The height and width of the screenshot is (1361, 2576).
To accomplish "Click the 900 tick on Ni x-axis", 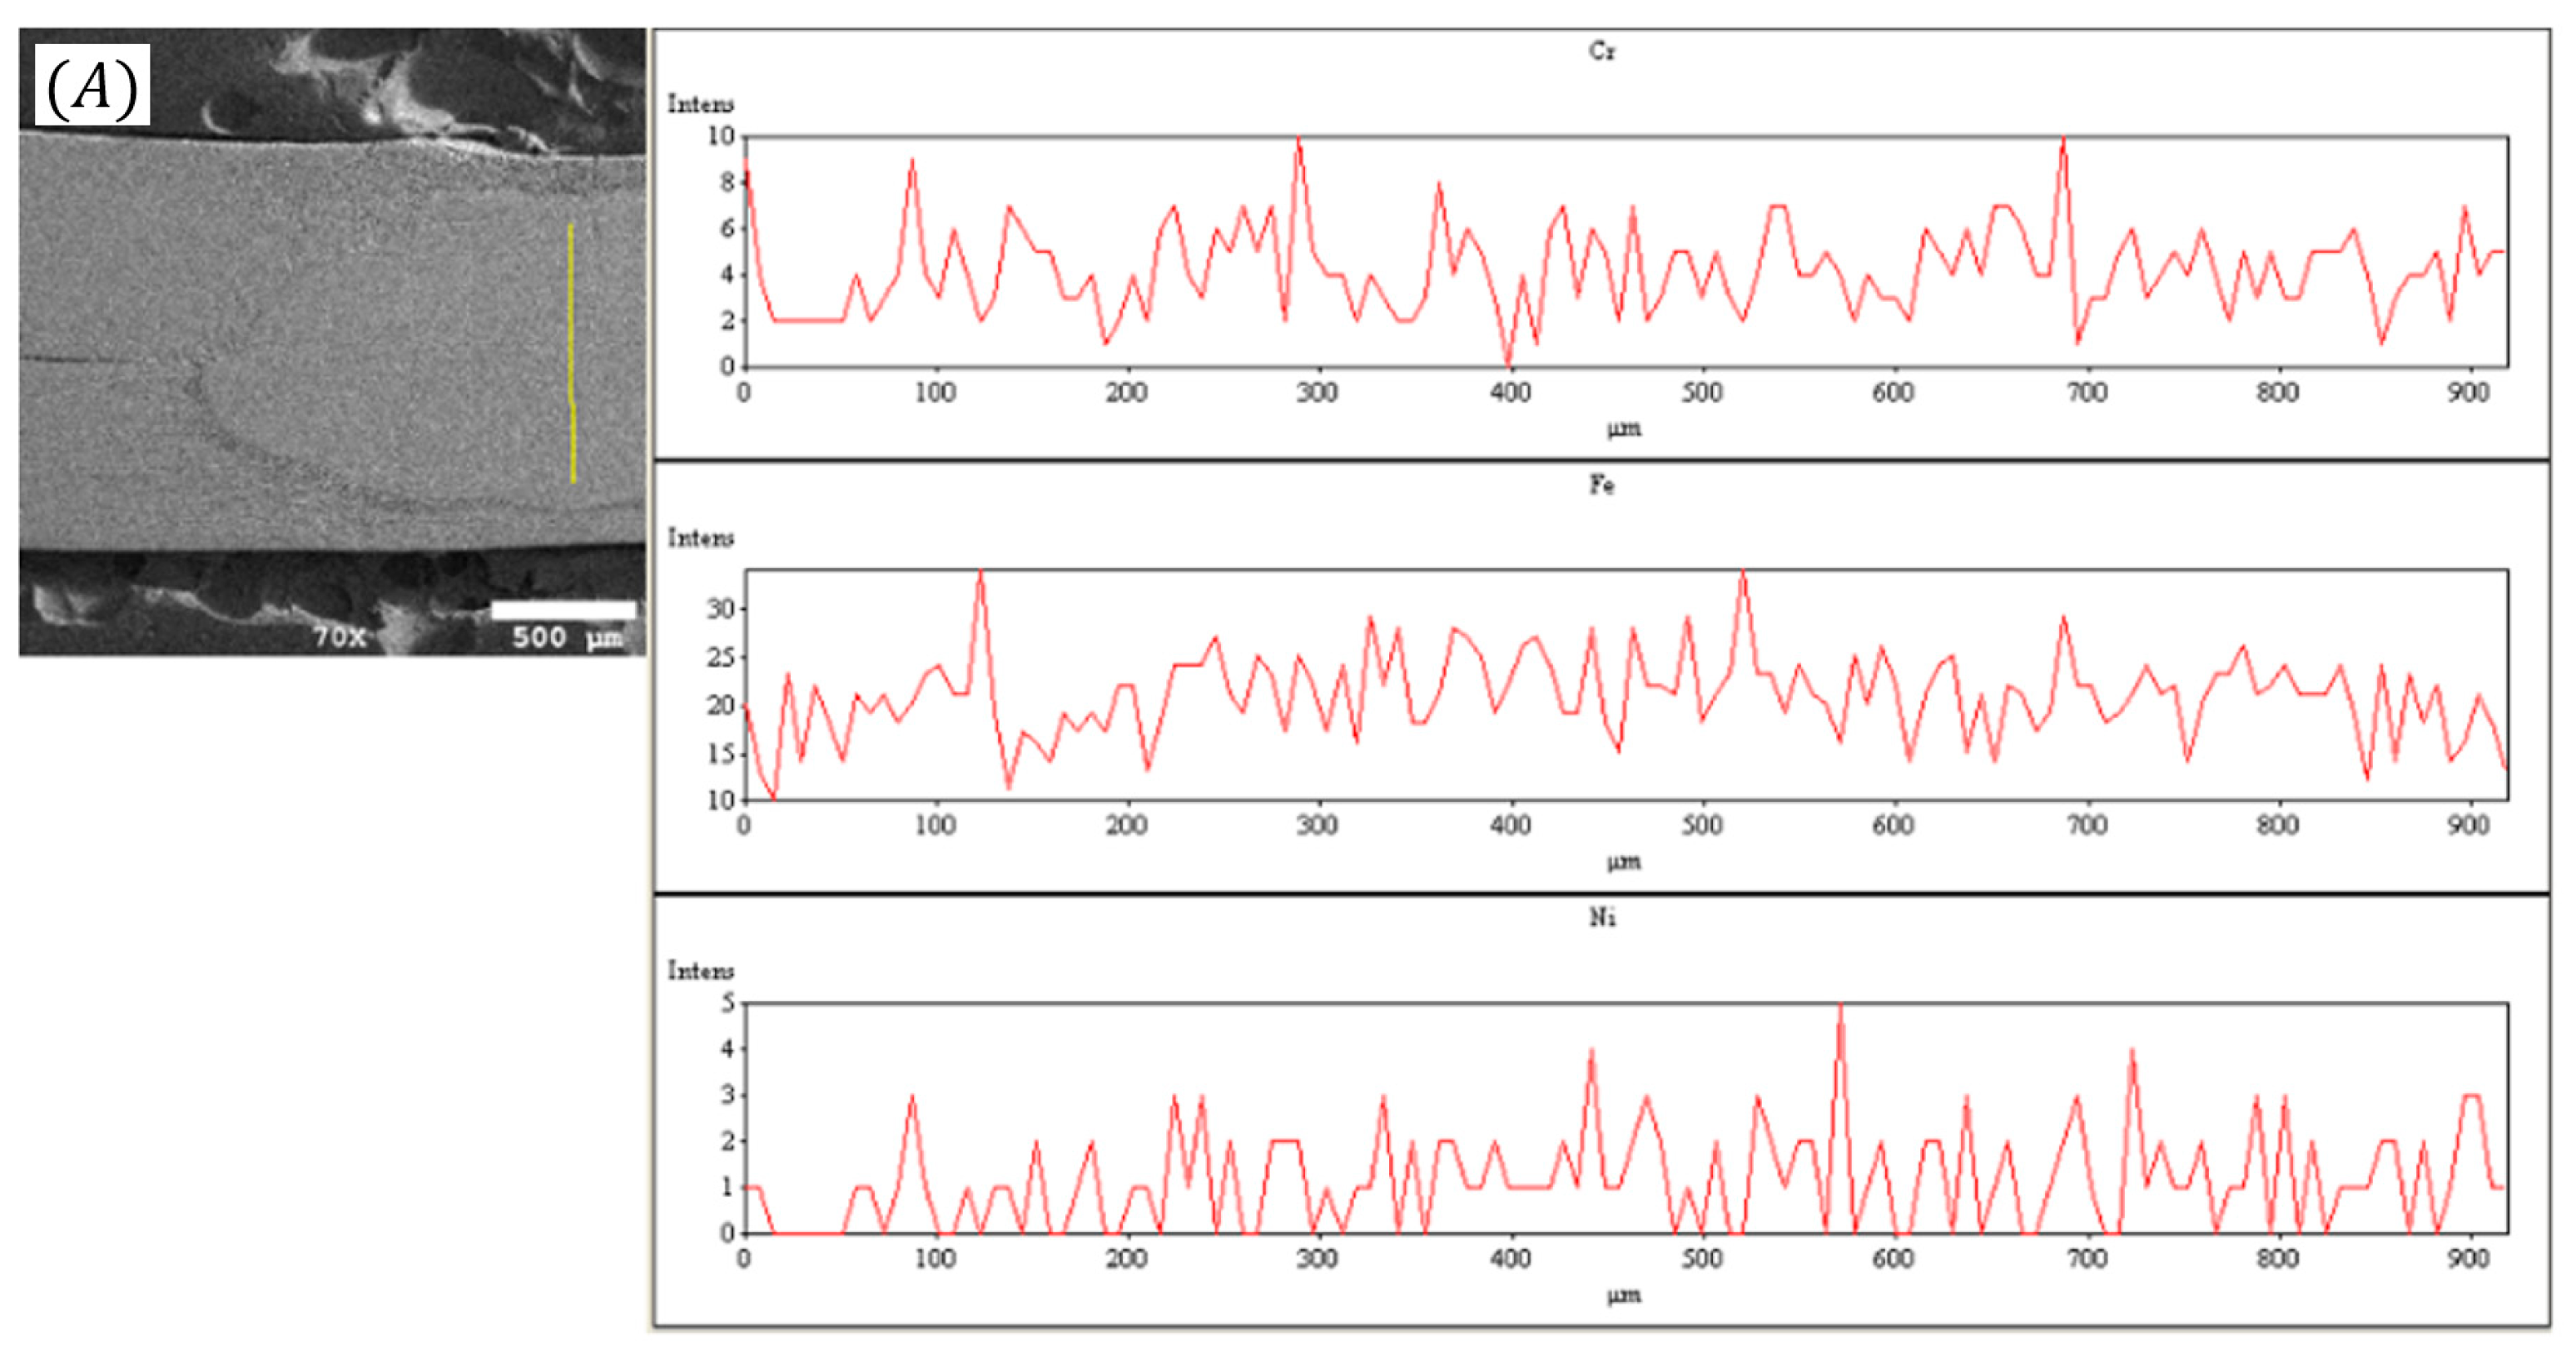I will pos(2468,1258).
